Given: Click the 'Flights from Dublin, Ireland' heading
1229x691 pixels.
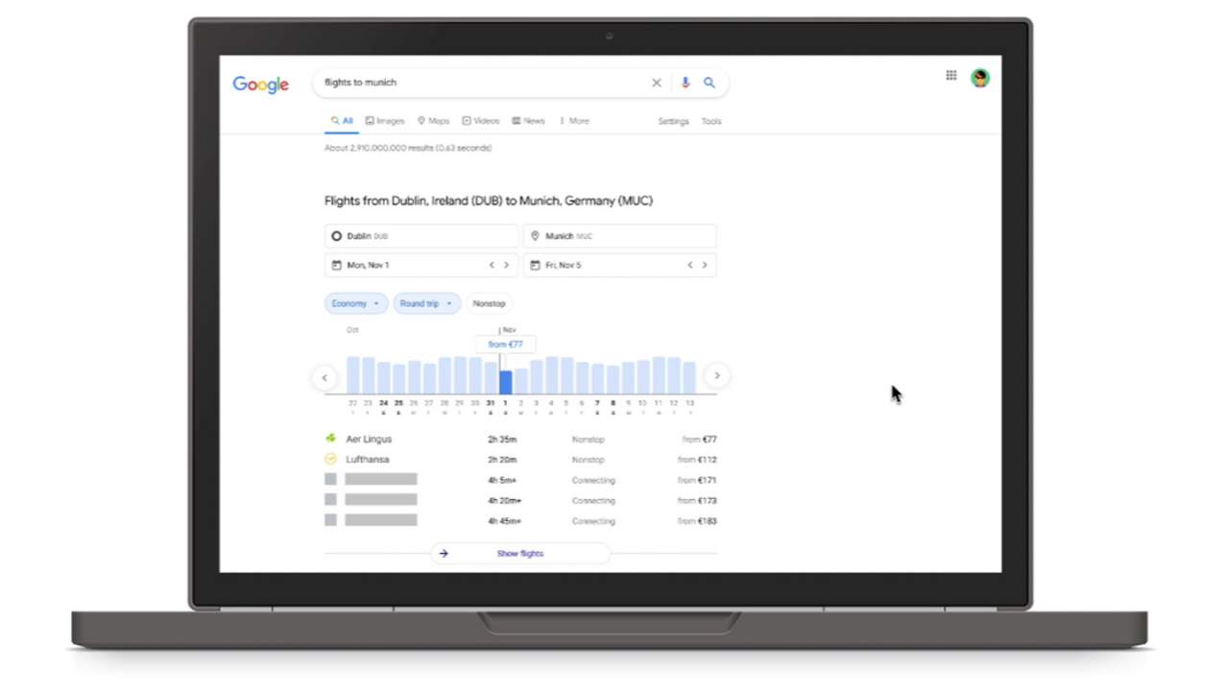Looking at the screenshot, I should (x=489, y=201).
